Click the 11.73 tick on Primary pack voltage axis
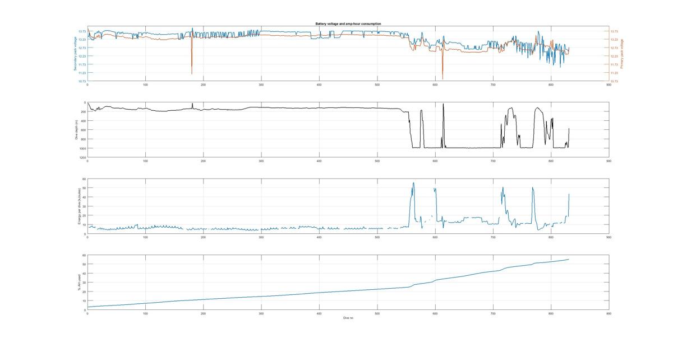The height and width of the screenshot is (348, 673). point(614,64)
